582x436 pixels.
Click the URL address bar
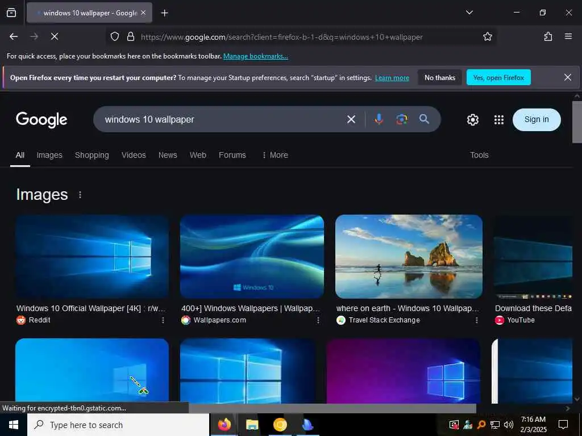coord(301,37)
